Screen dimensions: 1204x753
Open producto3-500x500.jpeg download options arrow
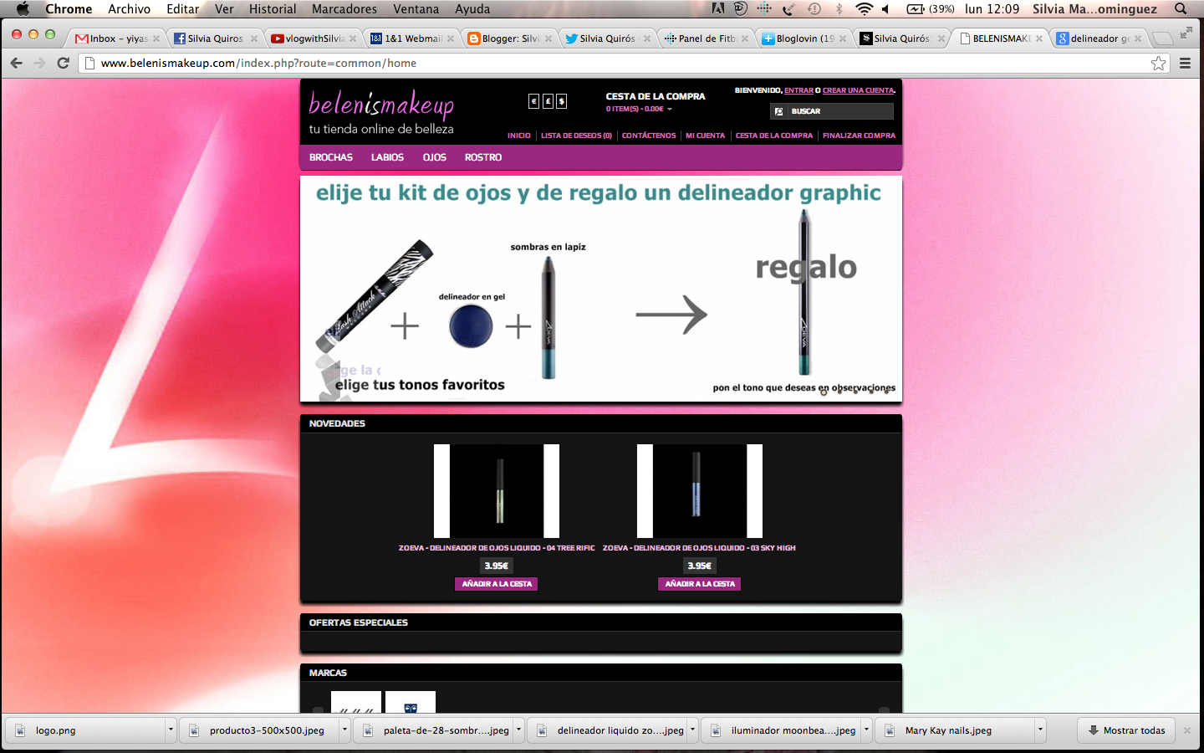(x=344, y=730)
